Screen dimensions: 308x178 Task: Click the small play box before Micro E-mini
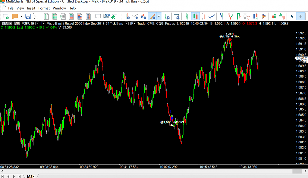[x=43, y=23]
